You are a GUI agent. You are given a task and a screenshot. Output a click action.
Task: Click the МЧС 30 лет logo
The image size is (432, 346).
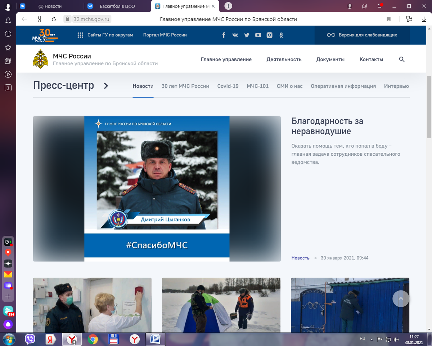pos(45,35)
